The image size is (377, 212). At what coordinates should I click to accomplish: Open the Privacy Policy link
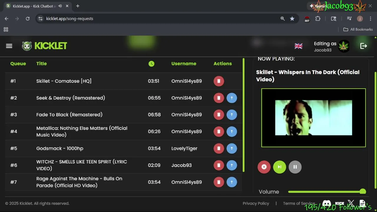pyautogui.click(x=256, y=203)
